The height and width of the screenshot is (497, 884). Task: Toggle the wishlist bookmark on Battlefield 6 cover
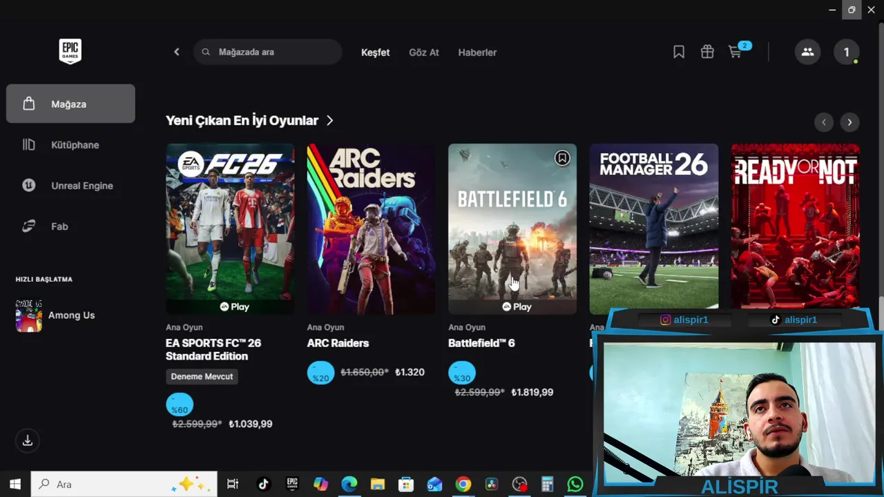click(x=562, y=159)
